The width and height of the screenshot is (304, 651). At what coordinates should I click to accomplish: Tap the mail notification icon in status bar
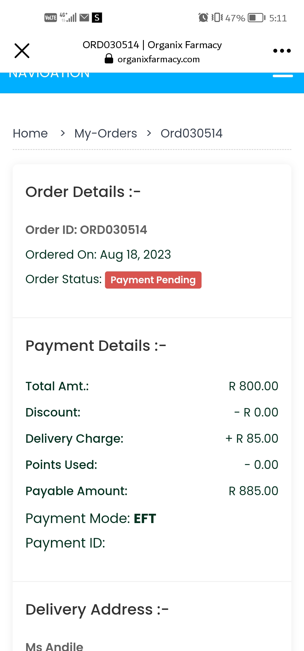pyautogui.click(x=84, y=18)
